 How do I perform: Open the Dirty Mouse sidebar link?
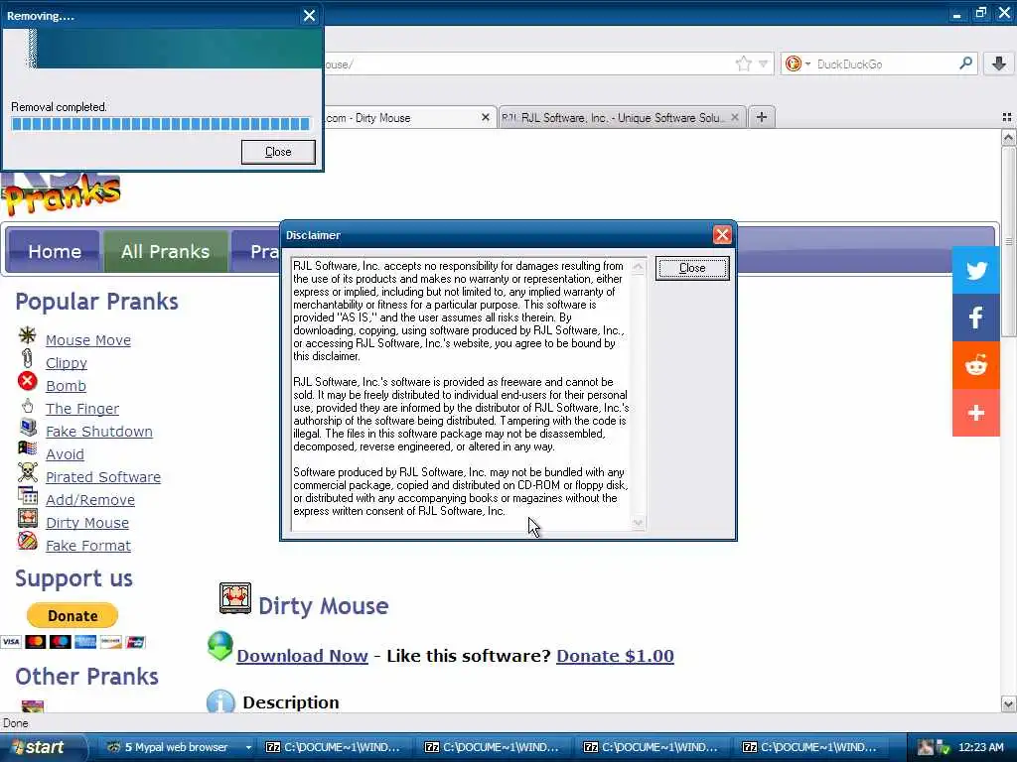(87, 522)
